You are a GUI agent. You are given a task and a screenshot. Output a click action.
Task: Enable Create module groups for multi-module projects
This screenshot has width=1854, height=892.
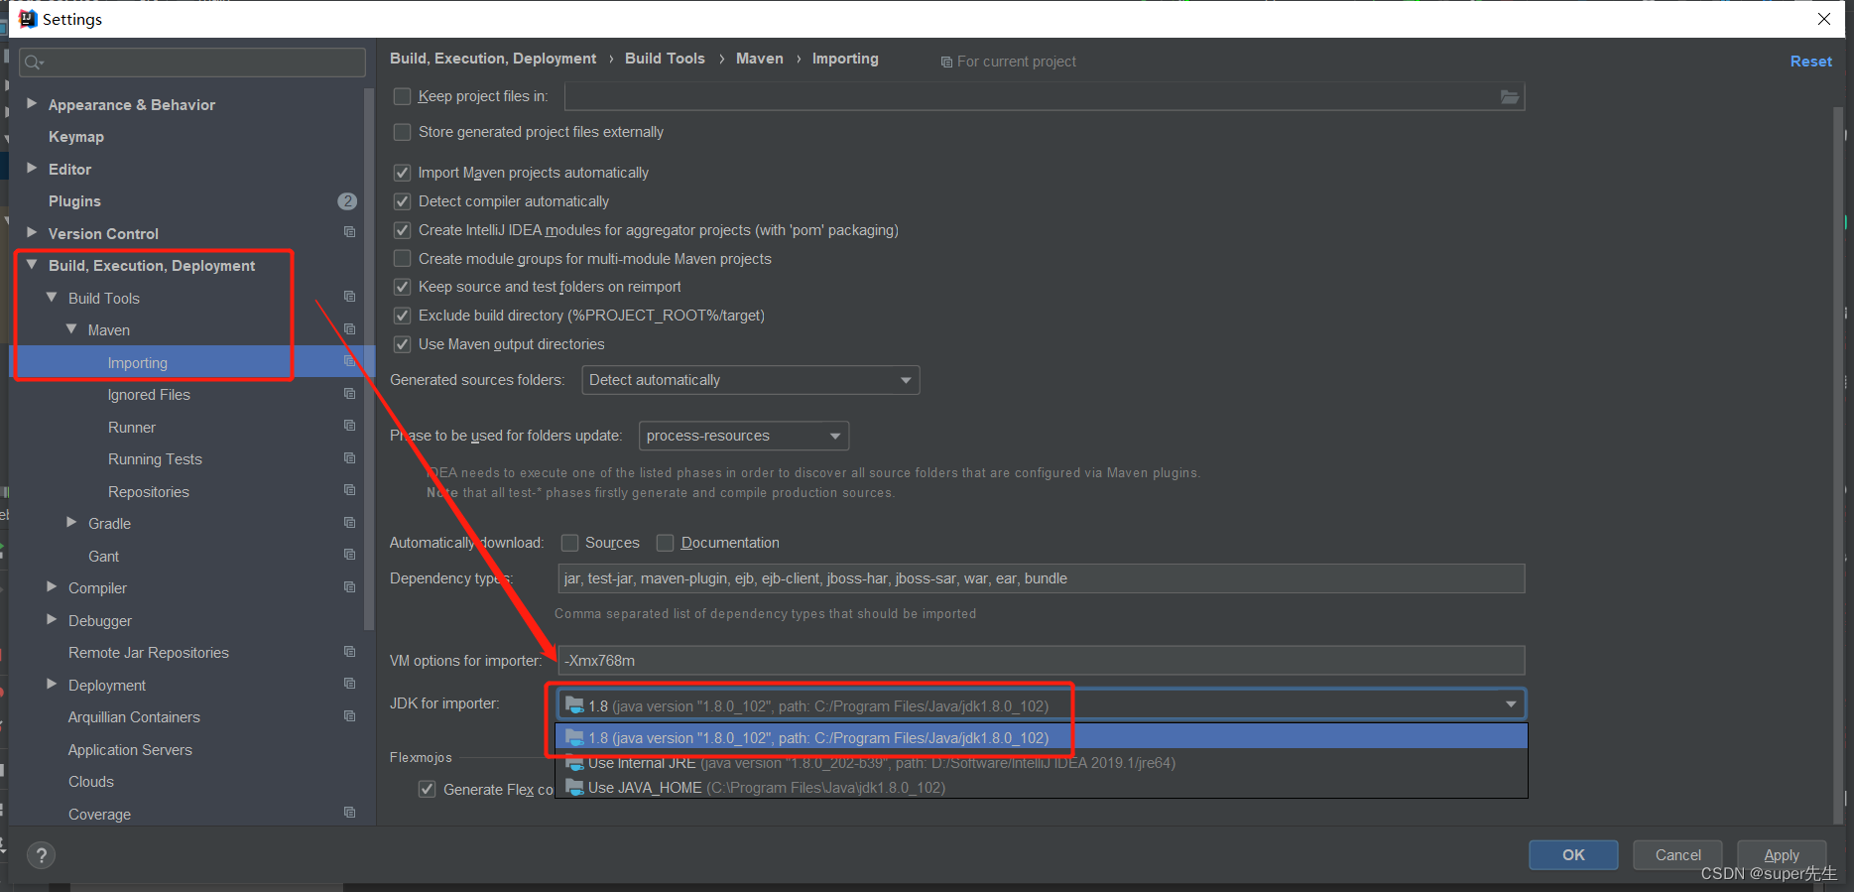click(x=402, y=259)
